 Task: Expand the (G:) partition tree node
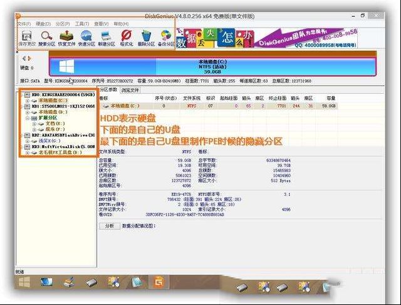(28, 141)
